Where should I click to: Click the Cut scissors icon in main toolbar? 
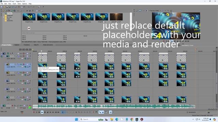coord(19,7)
